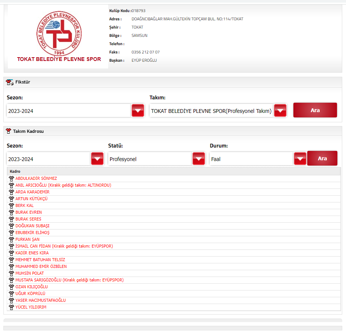Open player İSMAİL CAN FİDAN

(x=64, y=246)
